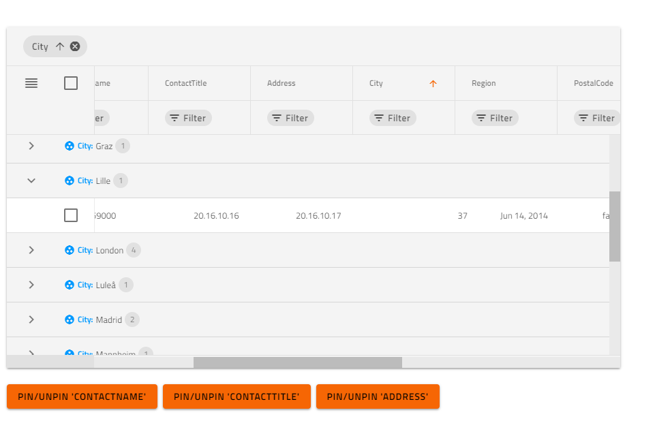655x421 pixels.
Task: Click the Region column header
Action: click(484, 83)
